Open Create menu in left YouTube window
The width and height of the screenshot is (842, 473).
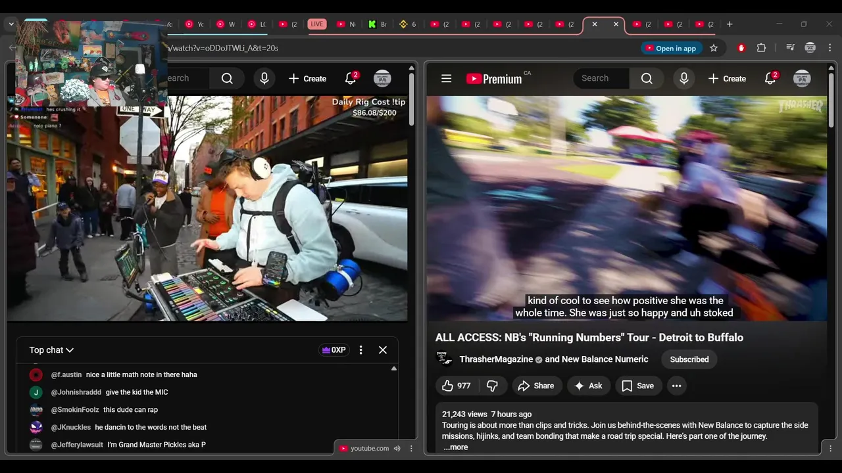point(307,79)
